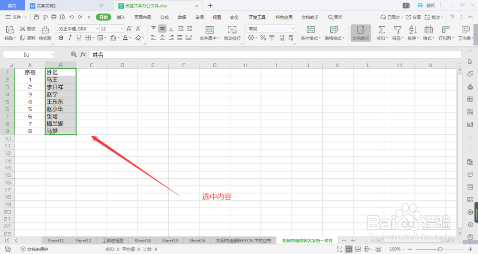The image size is (478, 254).
Task: Adjust the zoom slider handle
Action: click(440, 249)
